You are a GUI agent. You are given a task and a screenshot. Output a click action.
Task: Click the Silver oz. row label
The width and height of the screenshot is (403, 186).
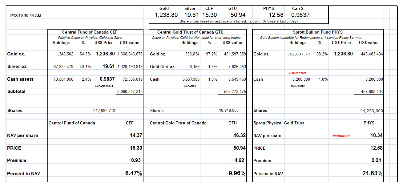pyautogui.click(x=17, y=67)
